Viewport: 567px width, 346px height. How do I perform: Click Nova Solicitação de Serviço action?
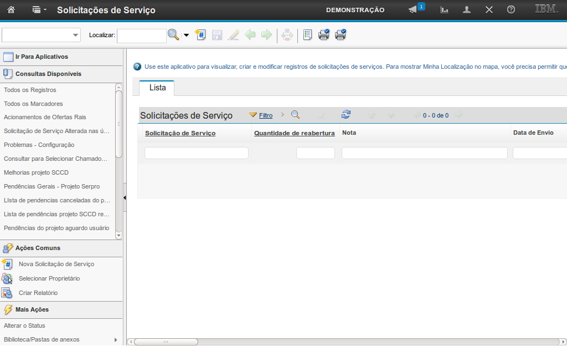pos(56,264)
